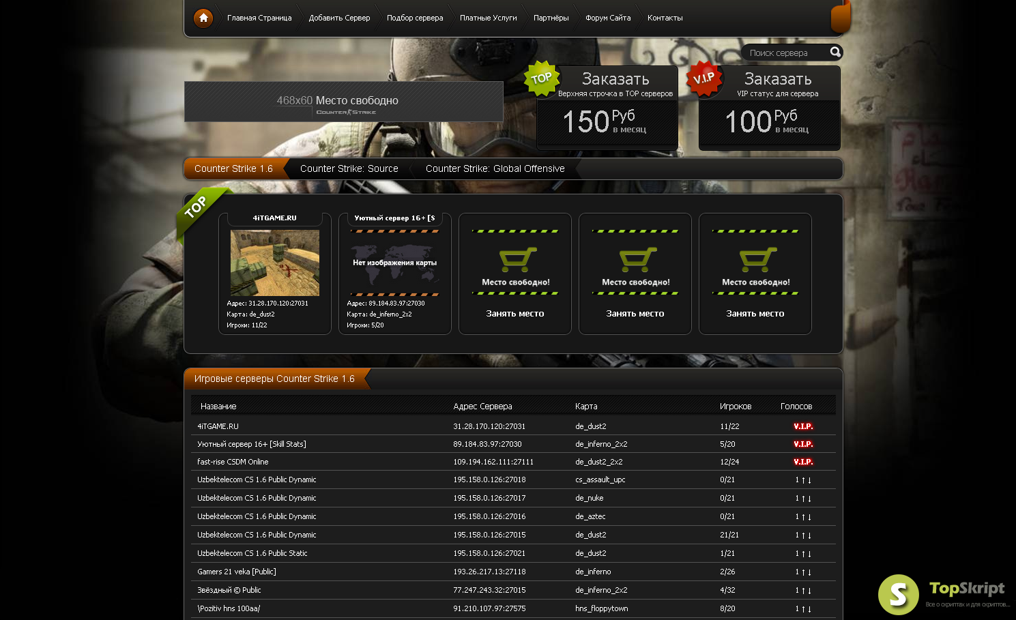Open the de_dust2 map thumbnail of 4iTGAME.RU

[x=275, y=263]
